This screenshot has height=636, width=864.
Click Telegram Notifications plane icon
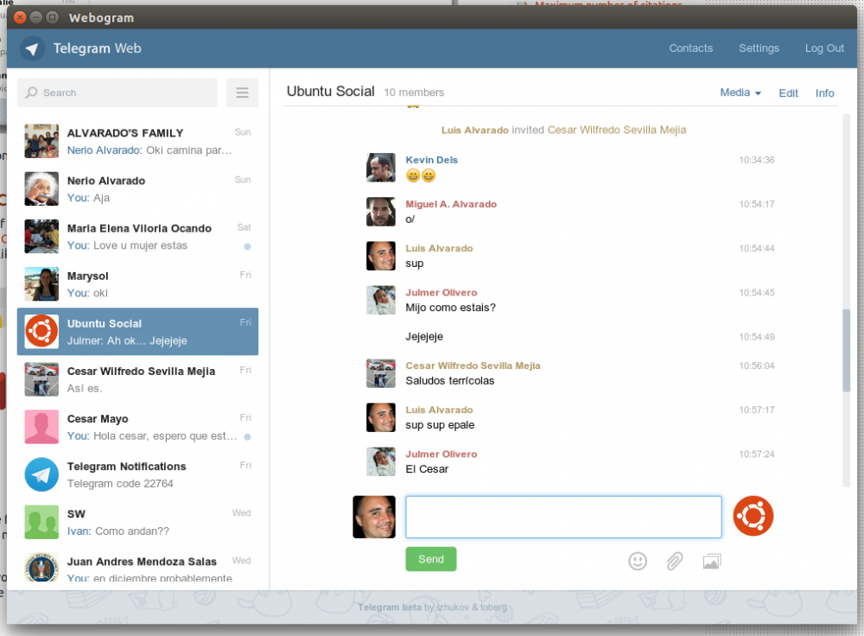[x=41, y=474]
